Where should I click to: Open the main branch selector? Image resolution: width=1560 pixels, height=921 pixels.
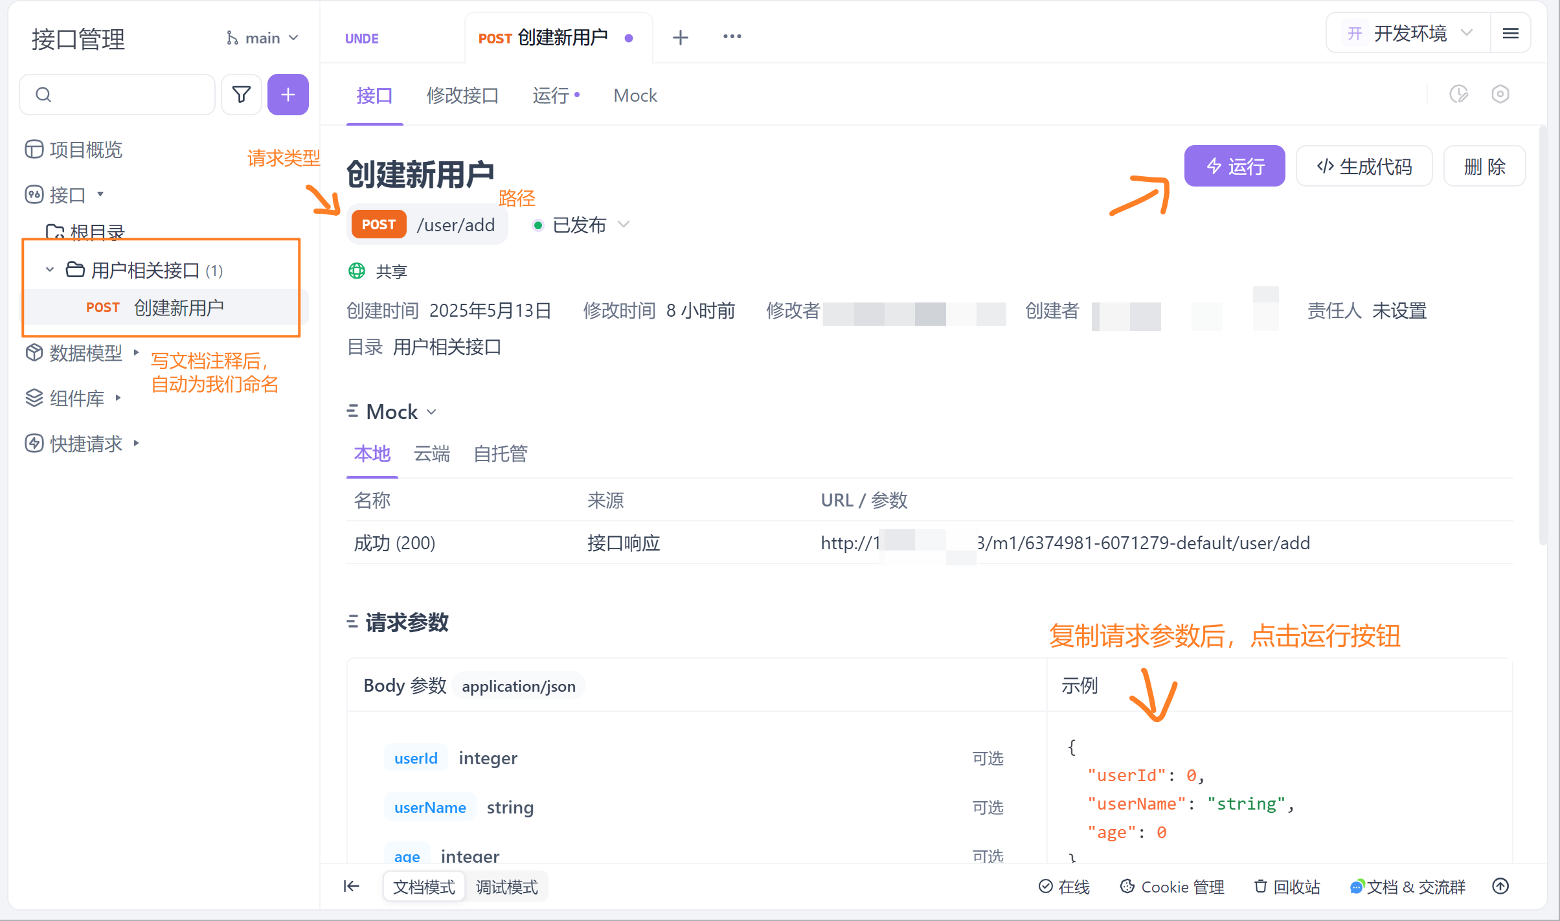pos(262,38)
